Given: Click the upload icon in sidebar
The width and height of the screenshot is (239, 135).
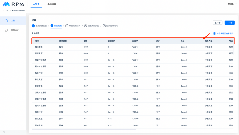Looking at the screenshot, I should (x=6, y=20).
